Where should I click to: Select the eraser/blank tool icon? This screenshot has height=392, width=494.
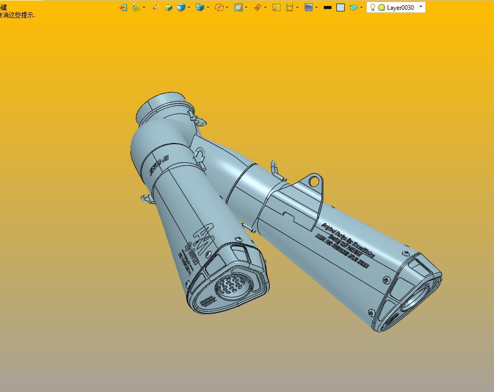156,8
